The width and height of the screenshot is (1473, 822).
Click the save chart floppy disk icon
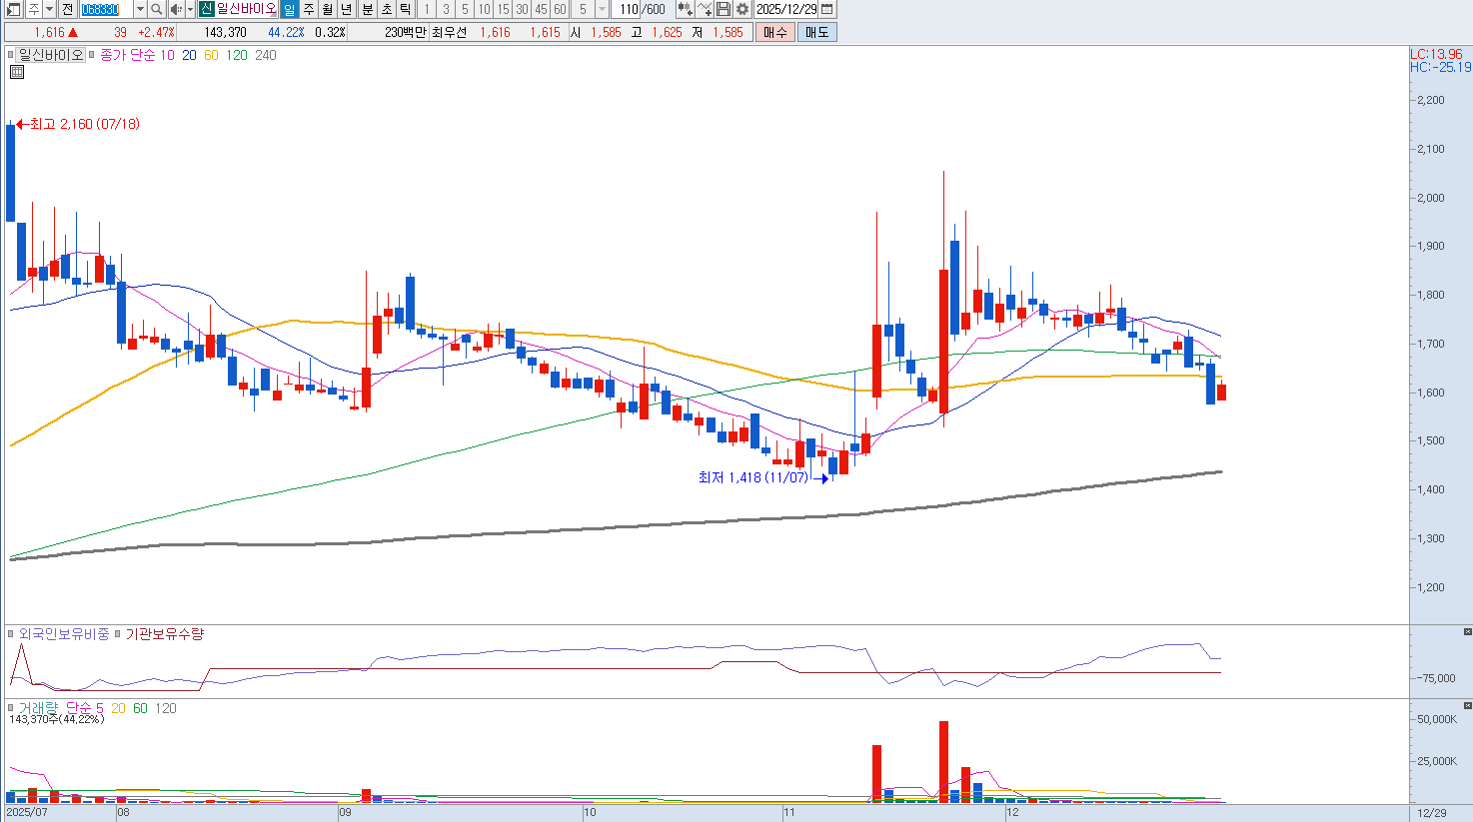pyautogui.click(x=724, y=9)
